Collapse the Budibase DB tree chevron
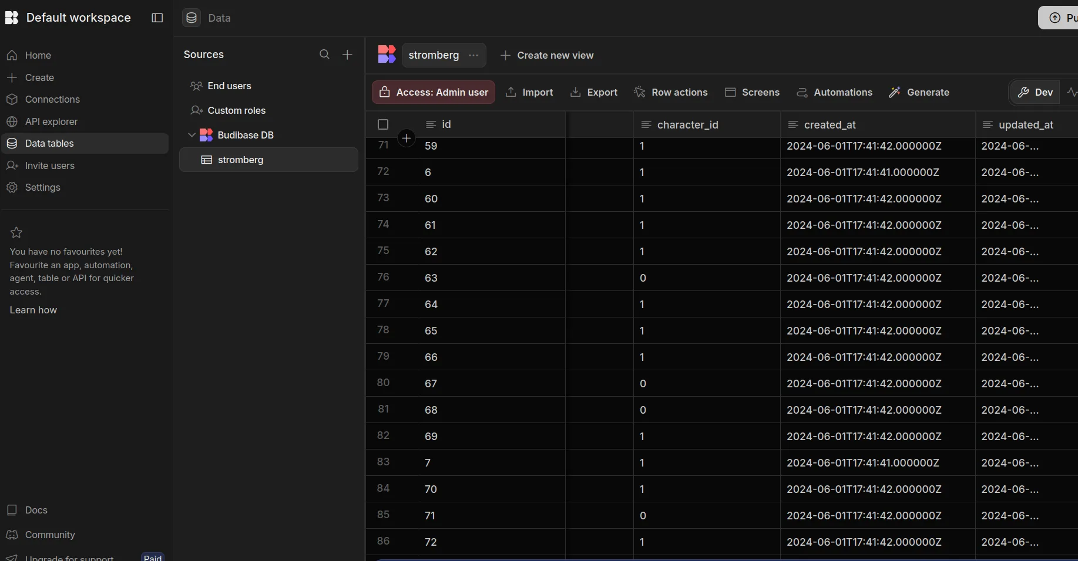1078x561 pixels. point(192,135)
